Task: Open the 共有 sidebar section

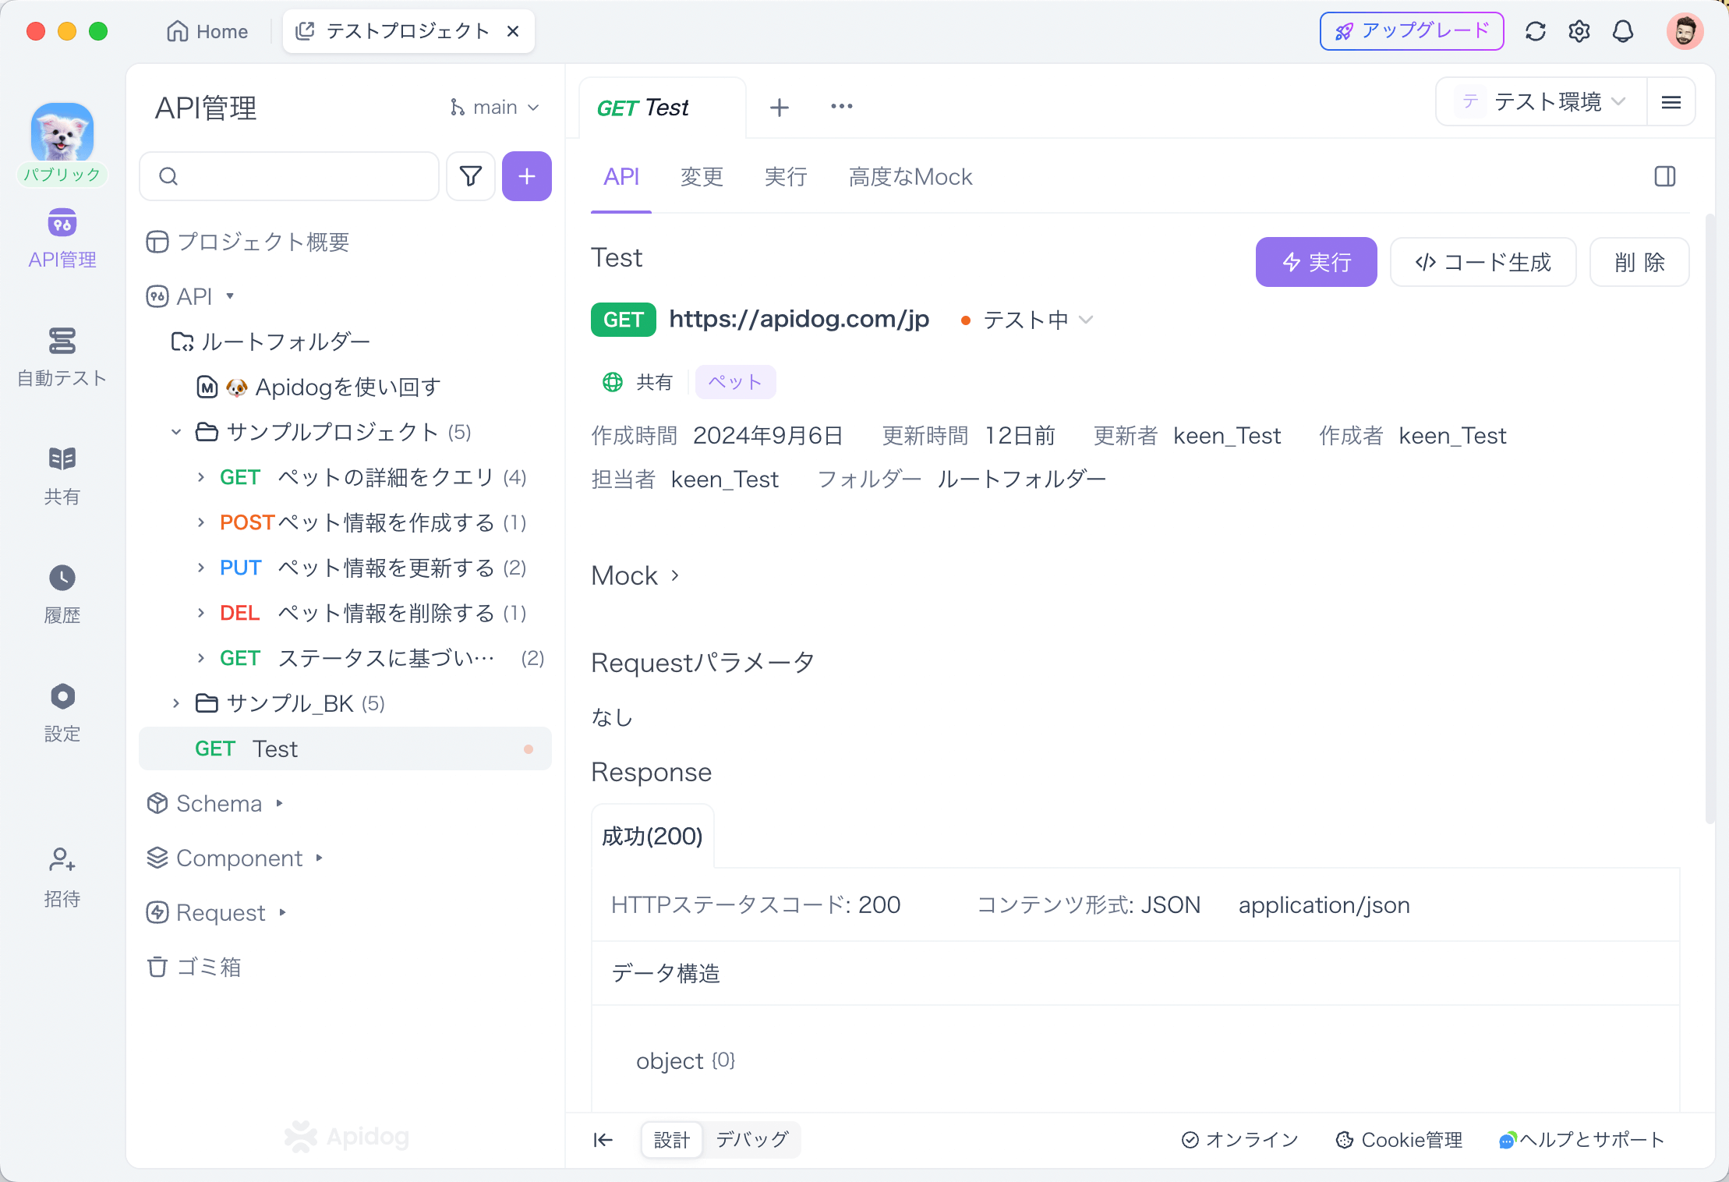Action: coord(62,476)
